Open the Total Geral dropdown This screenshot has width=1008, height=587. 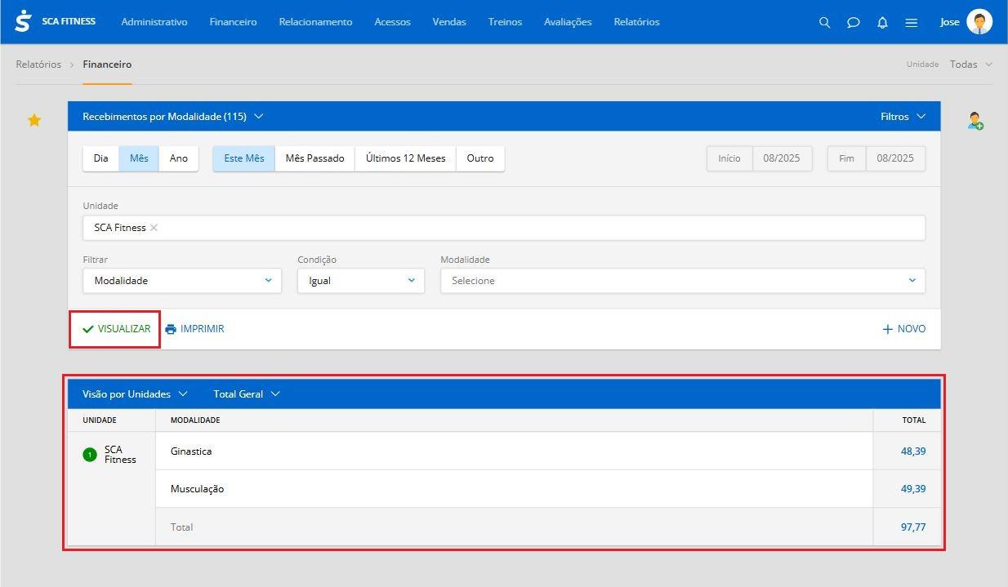coord(247,394)
